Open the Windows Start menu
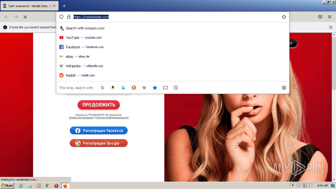336x189 pixels. pyautogui.click(x=7, y=186)
